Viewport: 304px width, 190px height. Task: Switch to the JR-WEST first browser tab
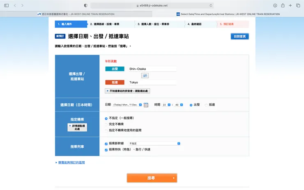(76, 14)
